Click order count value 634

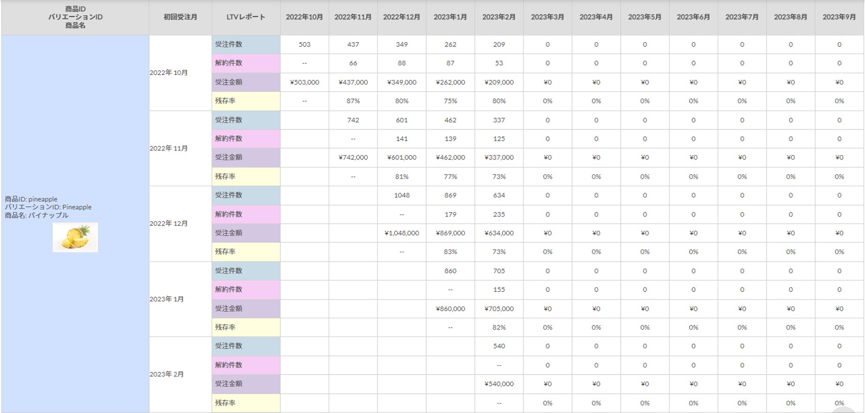[499, 195]
